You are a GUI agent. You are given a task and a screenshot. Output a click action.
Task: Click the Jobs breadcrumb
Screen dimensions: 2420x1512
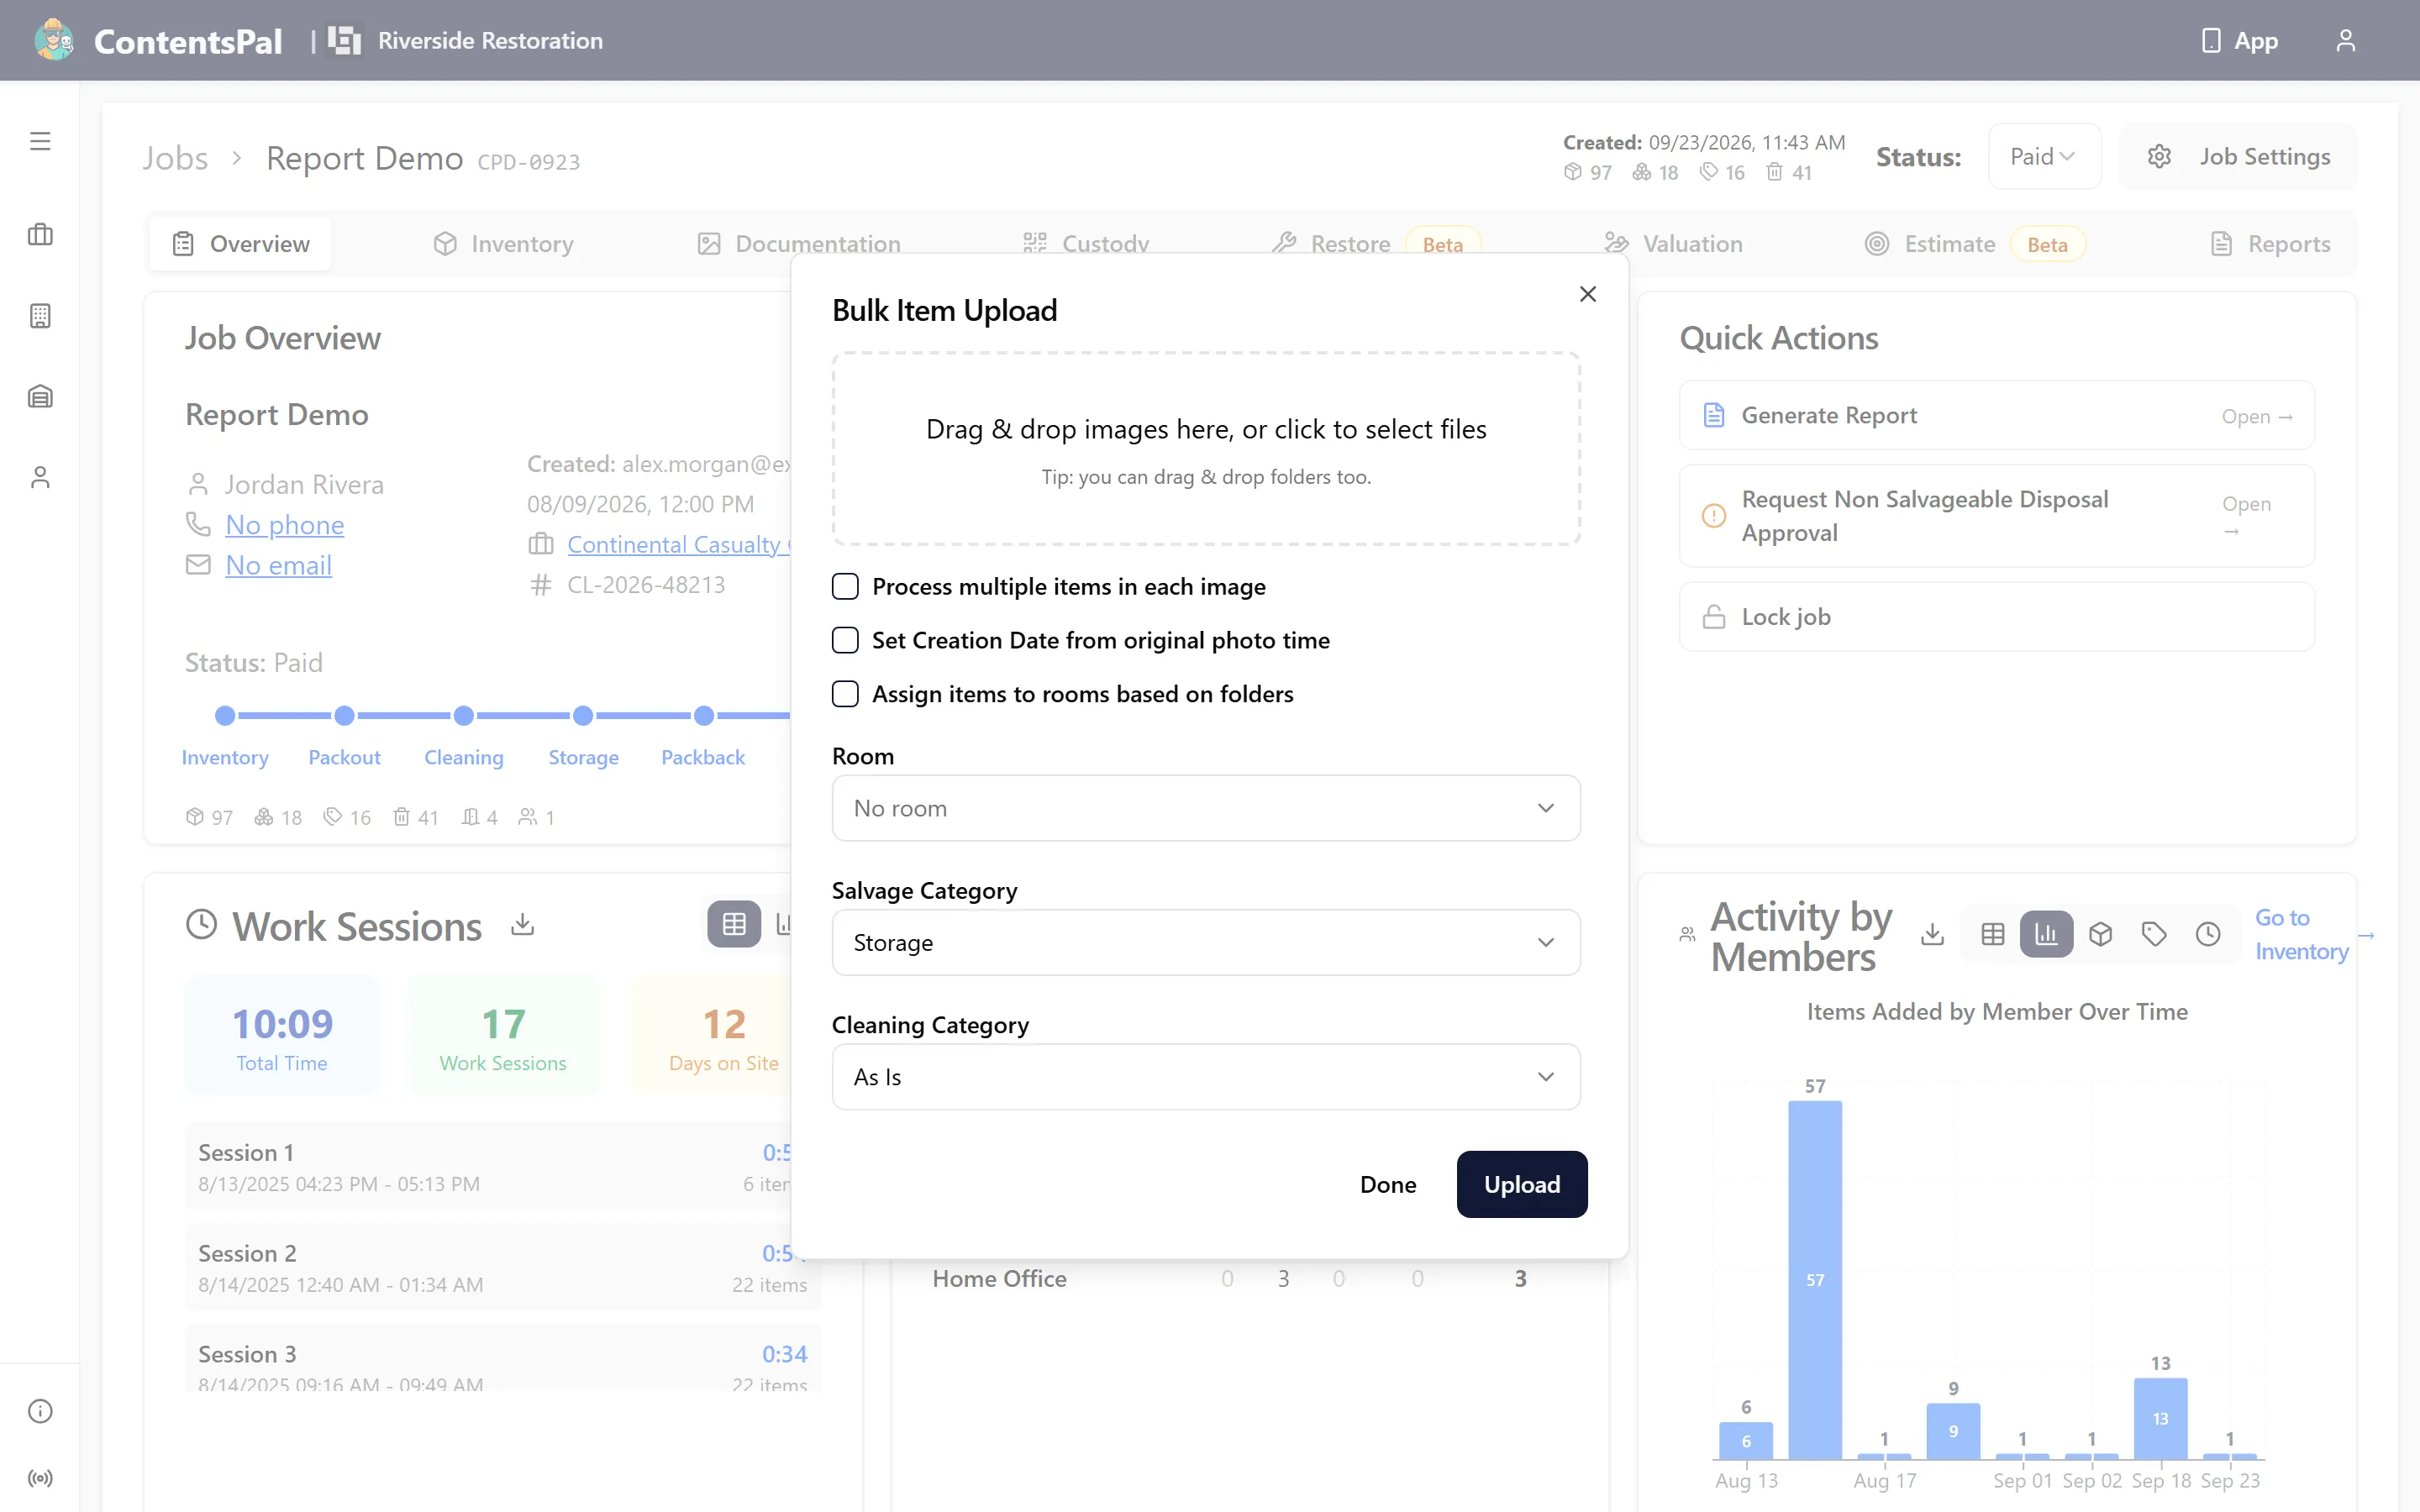pyautogui.click(x=175, y=158)
